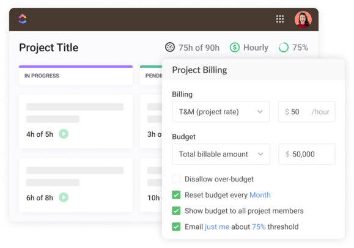Toggle the Email threshold notification checkbox
This screenshot has height=248, width=354.
point(176,227)
